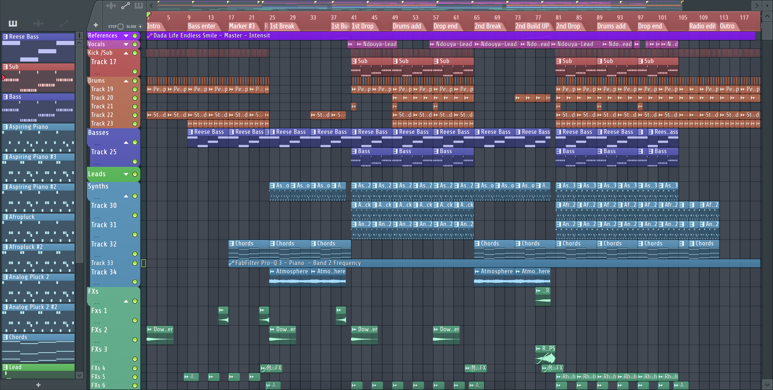Screen dimensions: 773x390
Task: Click the plus button beside STEP
Action: coord(96,25)
